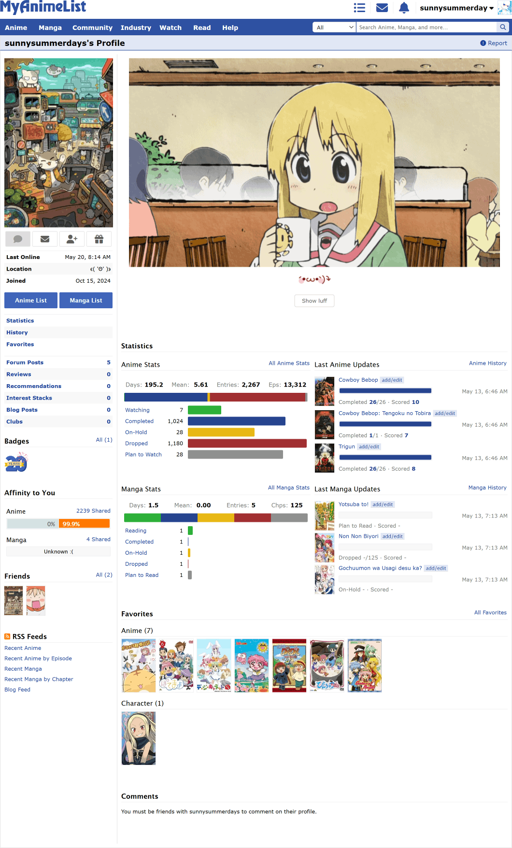Image resolution: width=512 pixels, height=848 pixels.
Task: Click the Report icon link
Action: coord(494,43)
